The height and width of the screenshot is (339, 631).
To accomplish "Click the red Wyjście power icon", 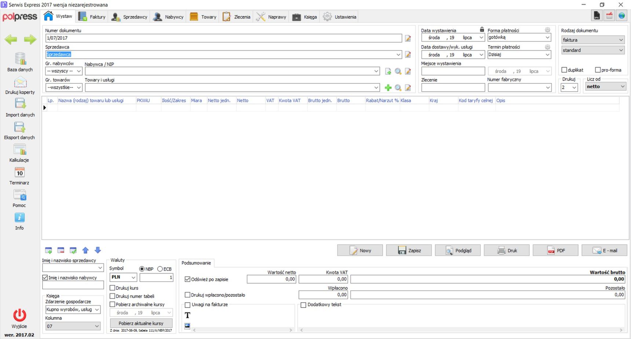I will coord(19,315).
